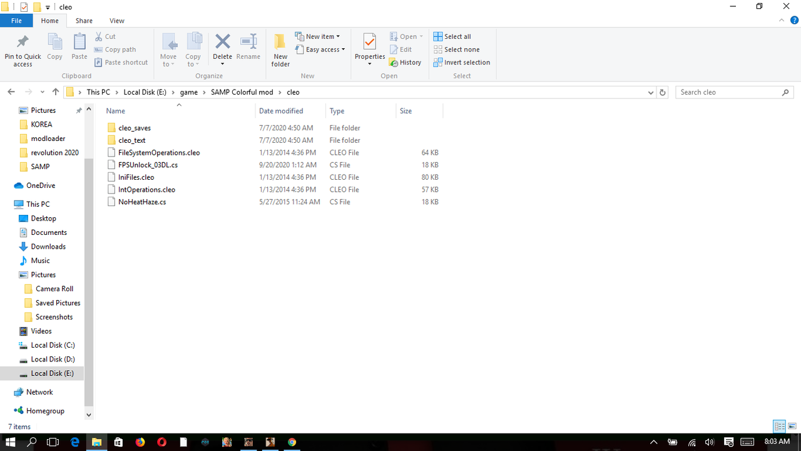Screen dimensions: 801x451
Task: Refresh the folder view
Action: [663, 92]
